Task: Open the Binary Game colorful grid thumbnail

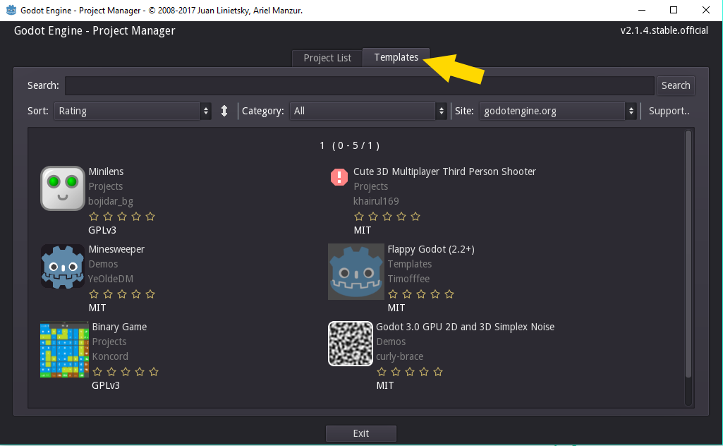Action: coord(65,349)
